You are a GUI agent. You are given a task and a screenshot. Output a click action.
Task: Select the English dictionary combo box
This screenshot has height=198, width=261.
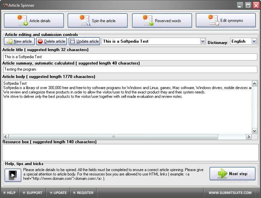click(244, 41)
